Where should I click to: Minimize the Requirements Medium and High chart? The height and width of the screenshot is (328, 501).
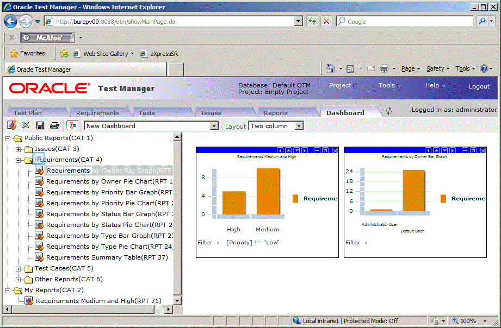tap(317, 150)
